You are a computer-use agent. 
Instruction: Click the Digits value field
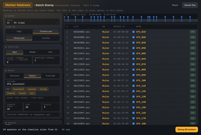tap(51, 107)
